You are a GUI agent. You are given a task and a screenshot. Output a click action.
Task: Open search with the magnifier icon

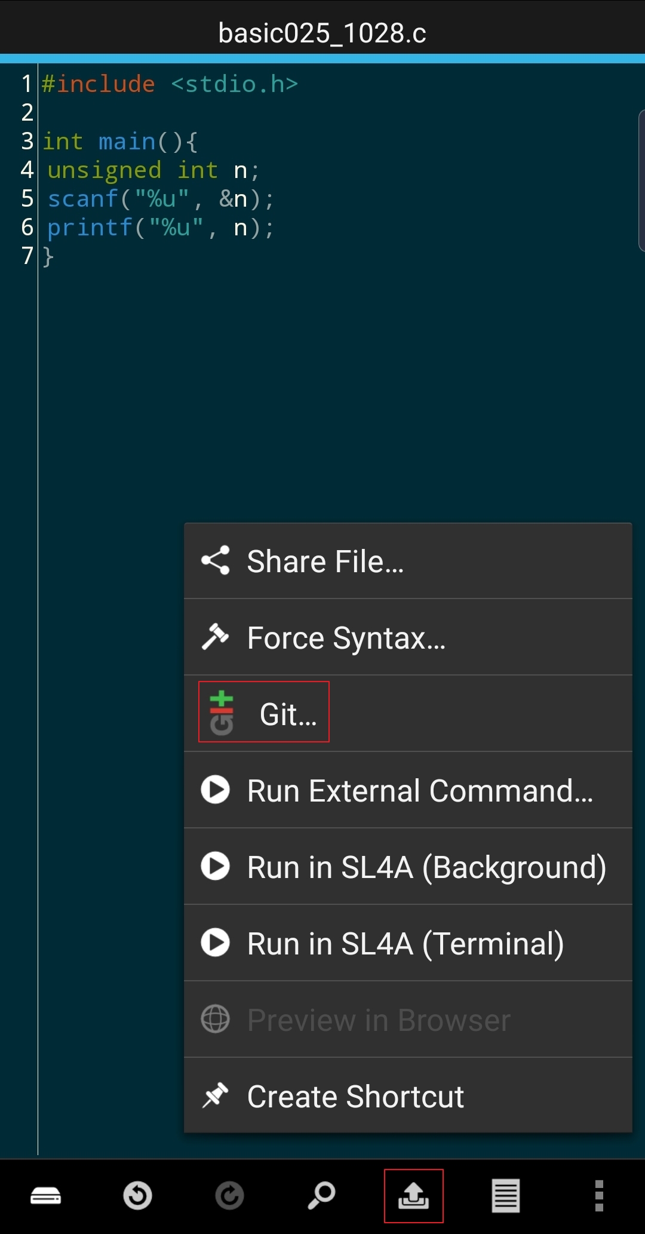[321, 1196]
